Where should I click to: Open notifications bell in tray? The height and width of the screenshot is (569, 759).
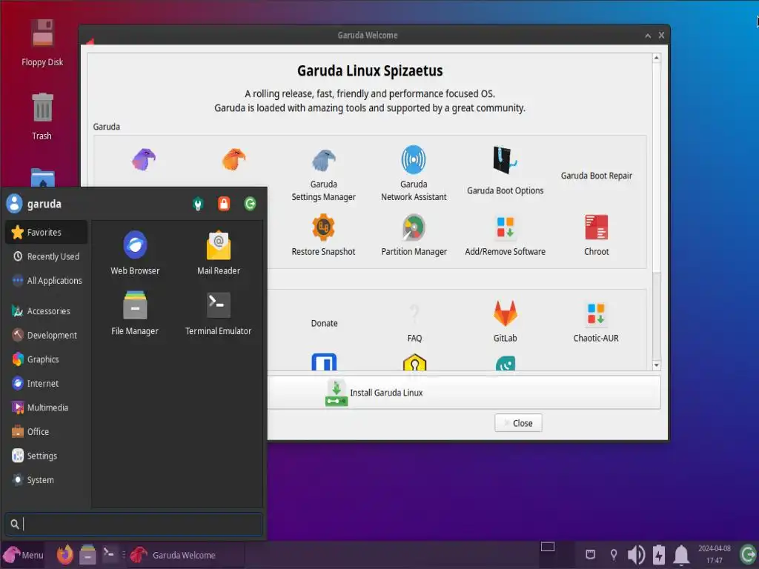pos(681,555)
